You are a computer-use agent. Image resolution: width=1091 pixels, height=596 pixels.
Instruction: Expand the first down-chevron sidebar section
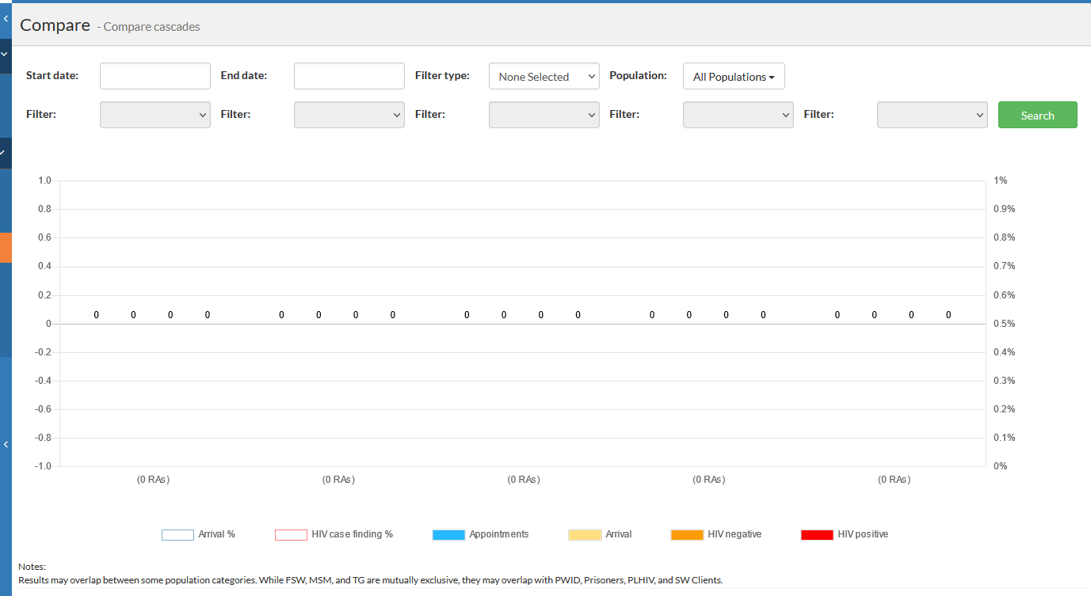point(6,55)
